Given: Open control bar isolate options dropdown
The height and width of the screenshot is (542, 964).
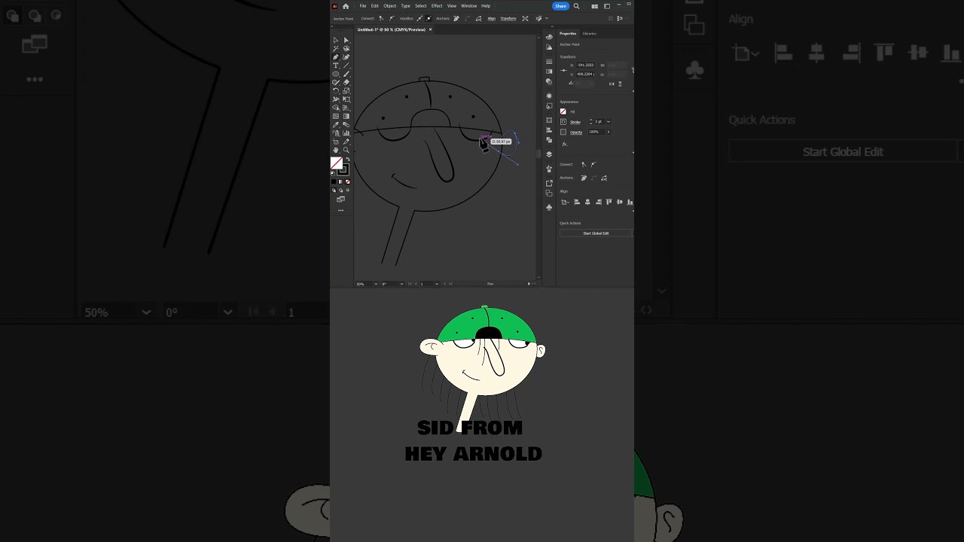Looking at the screenshot, I should click(x=547, y=18).
